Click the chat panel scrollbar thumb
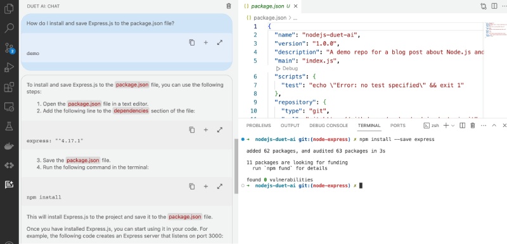The width and height of the screenshot is (507, 244). click(236, 166)
